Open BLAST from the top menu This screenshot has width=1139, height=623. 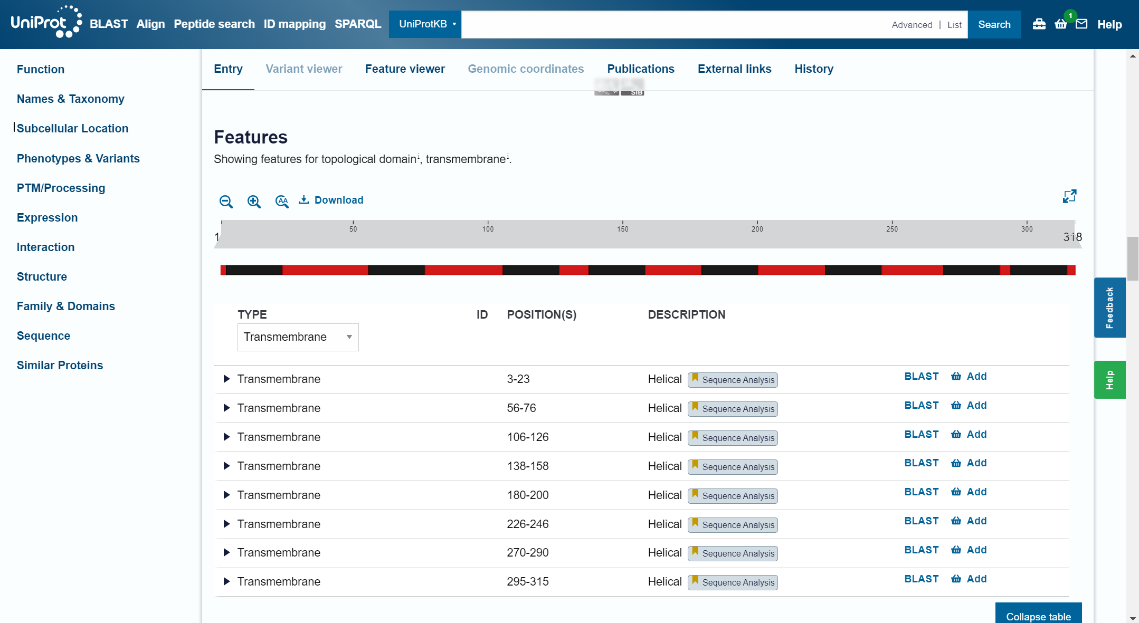click(x=109, y=24)
